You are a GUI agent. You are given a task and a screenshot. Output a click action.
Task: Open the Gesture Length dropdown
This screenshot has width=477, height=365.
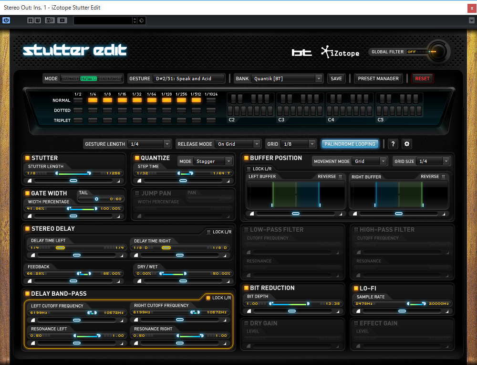point(149,144)
